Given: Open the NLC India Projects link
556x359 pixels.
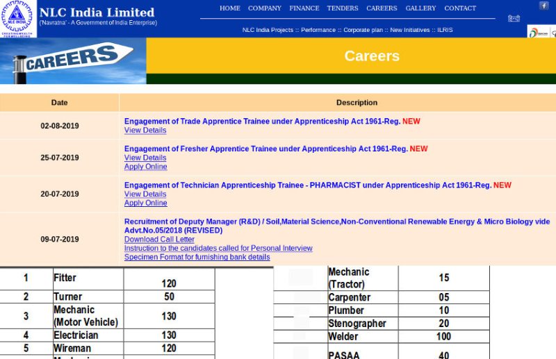Looking at the screenshot, I should click(268, 30).
